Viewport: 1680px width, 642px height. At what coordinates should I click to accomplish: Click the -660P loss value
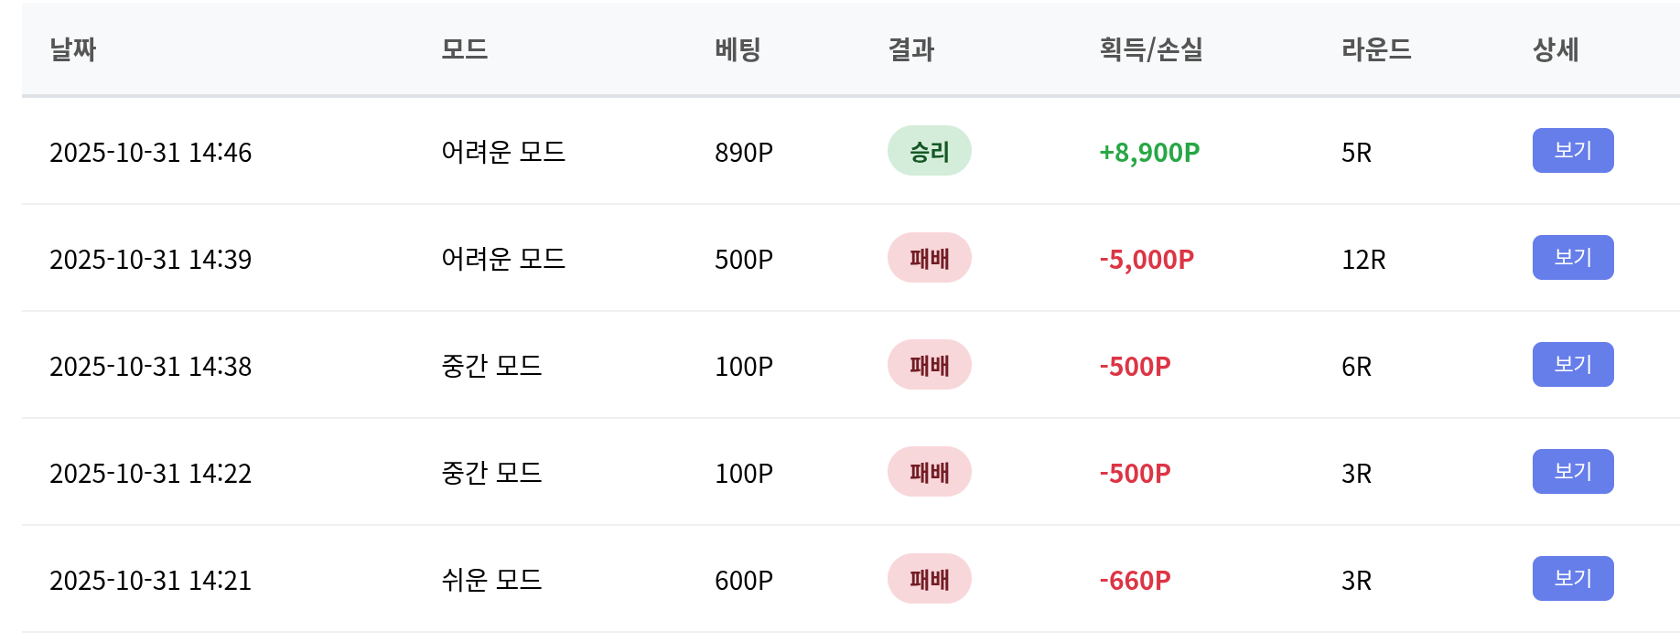click(x=1135, y=581)
